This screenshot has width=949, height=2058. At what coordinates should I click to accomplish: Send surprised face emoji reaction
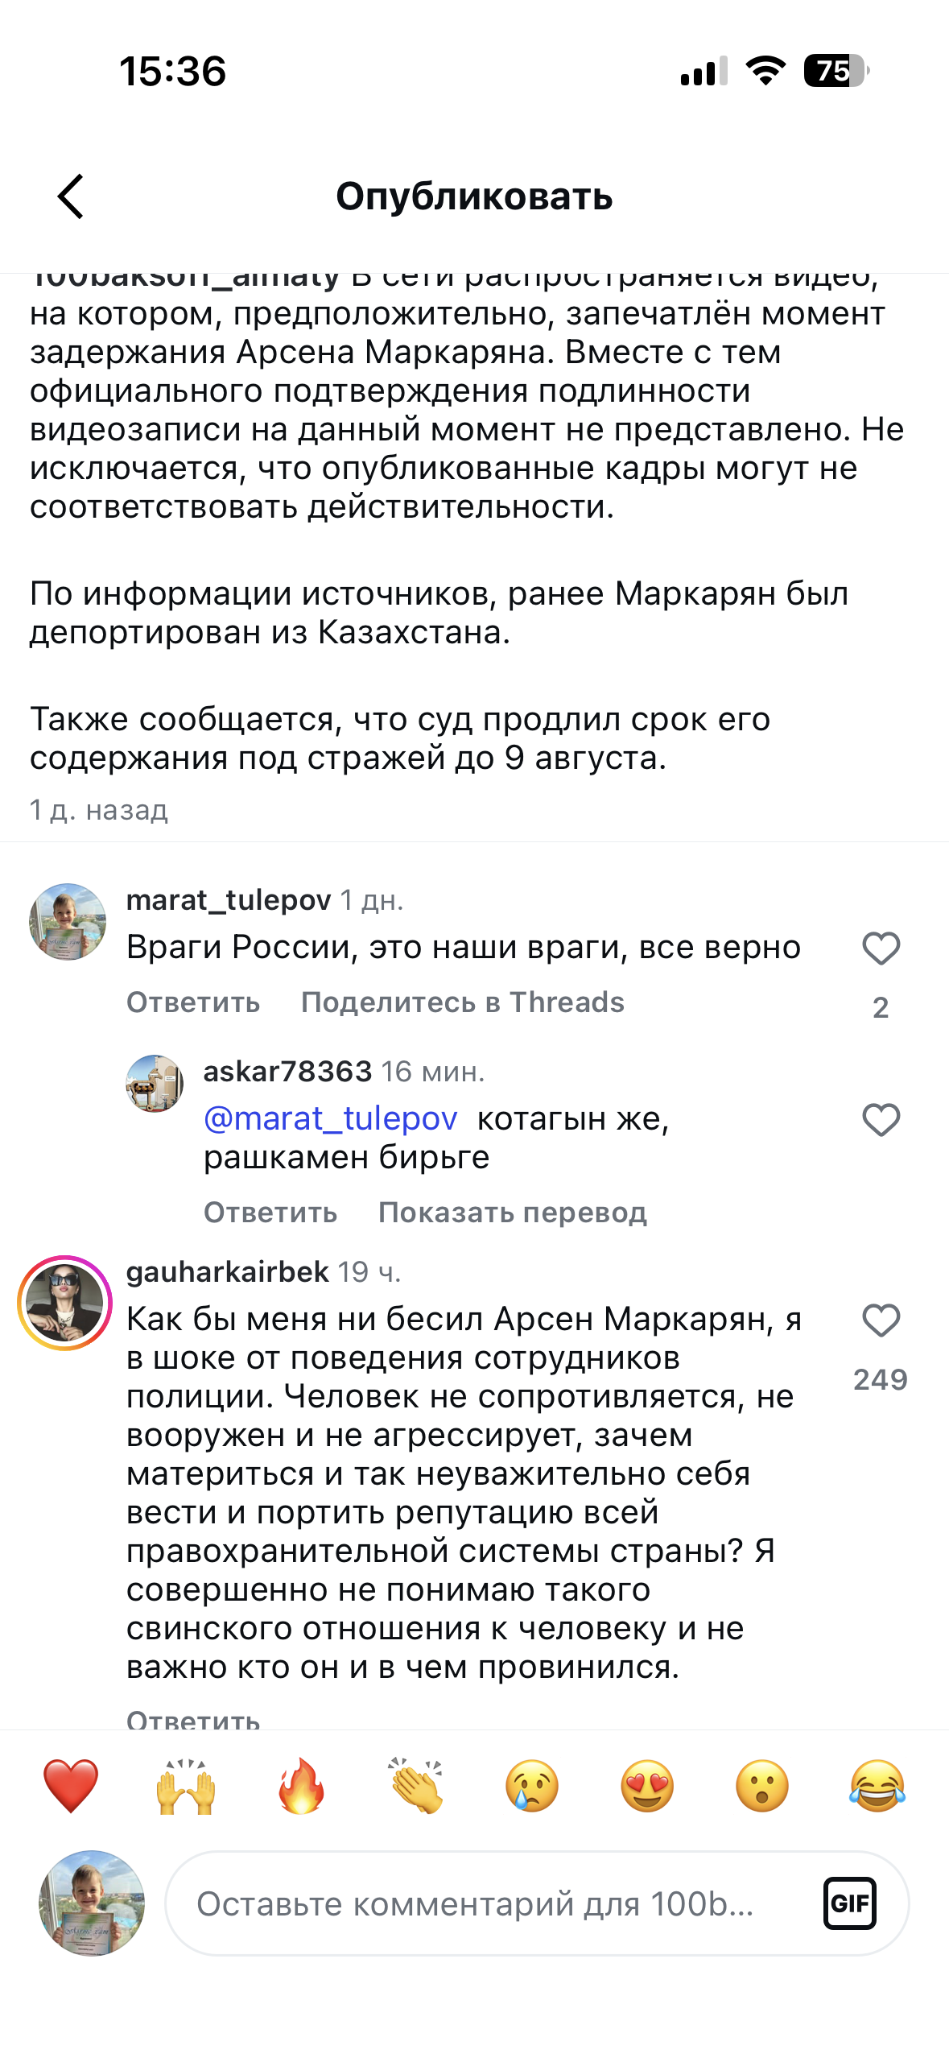coord(761,1786)
